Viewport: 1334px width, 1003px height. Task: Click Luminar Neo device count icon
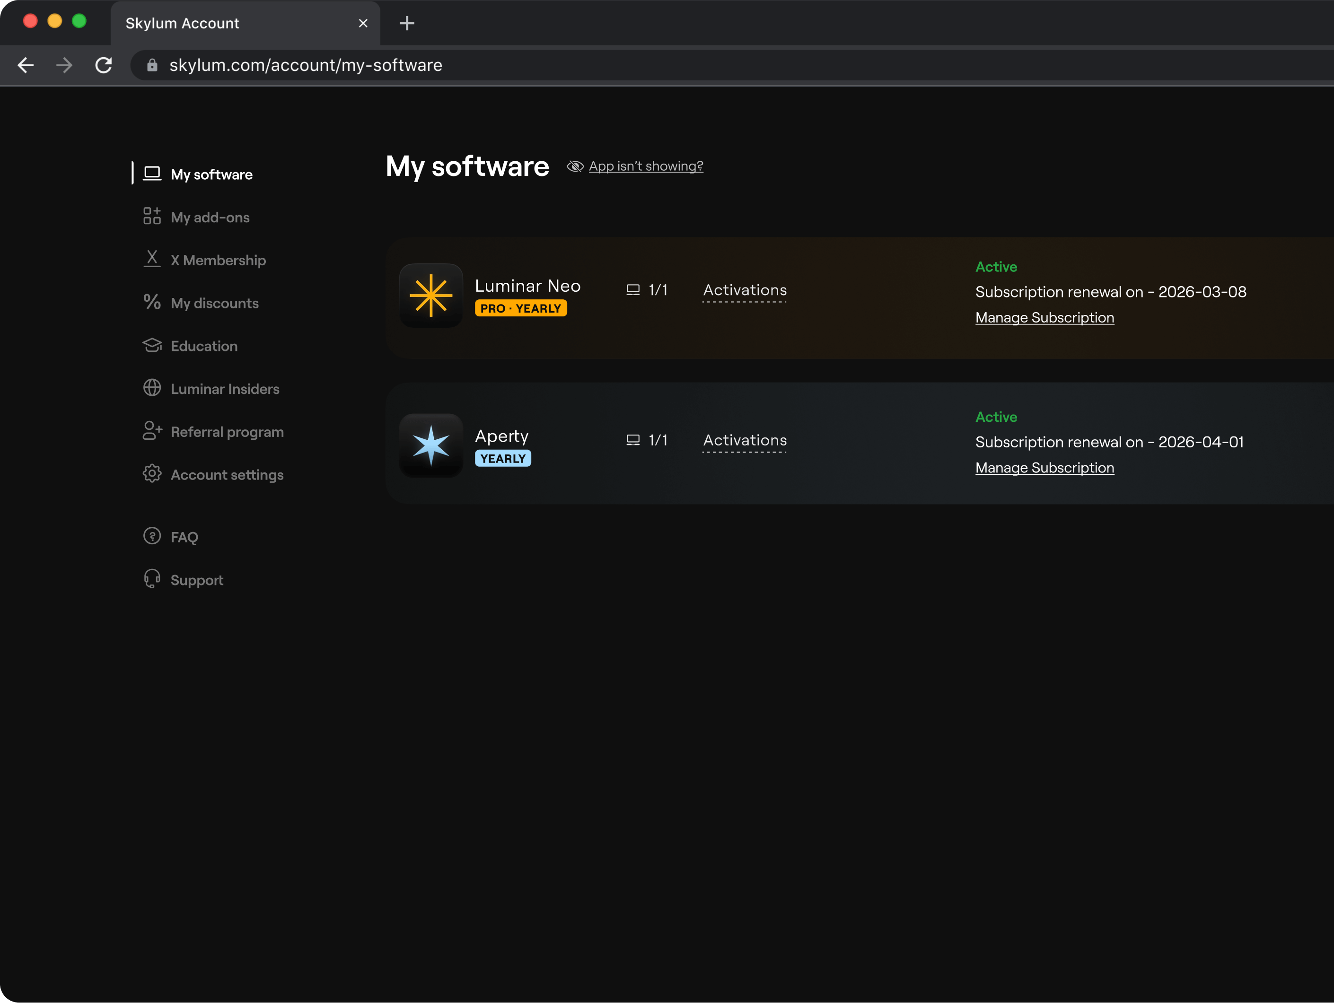(632, 290)
